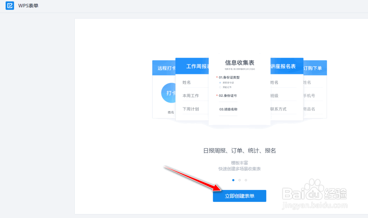Click the 本周工作 field in 工作周报表

[x=195, y=96]
